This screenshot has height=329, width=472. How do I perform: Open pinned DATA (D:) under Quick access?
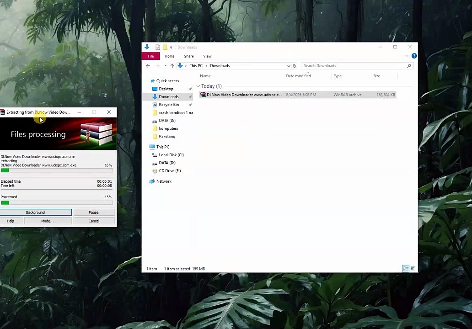point(167,120)
